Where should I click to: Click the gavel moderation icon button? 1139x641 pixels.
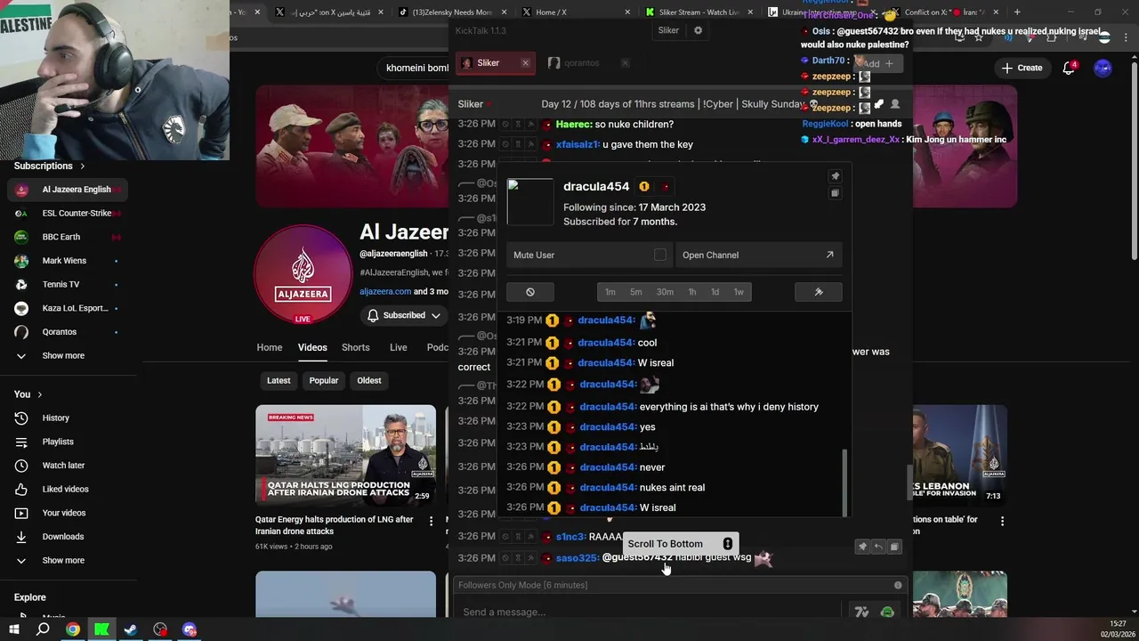(819, 292)
